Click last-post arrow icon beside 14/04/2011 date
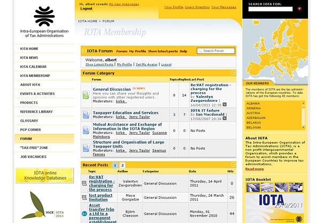The width and height of the screenshot is (323, 223). tap(225, 105)
